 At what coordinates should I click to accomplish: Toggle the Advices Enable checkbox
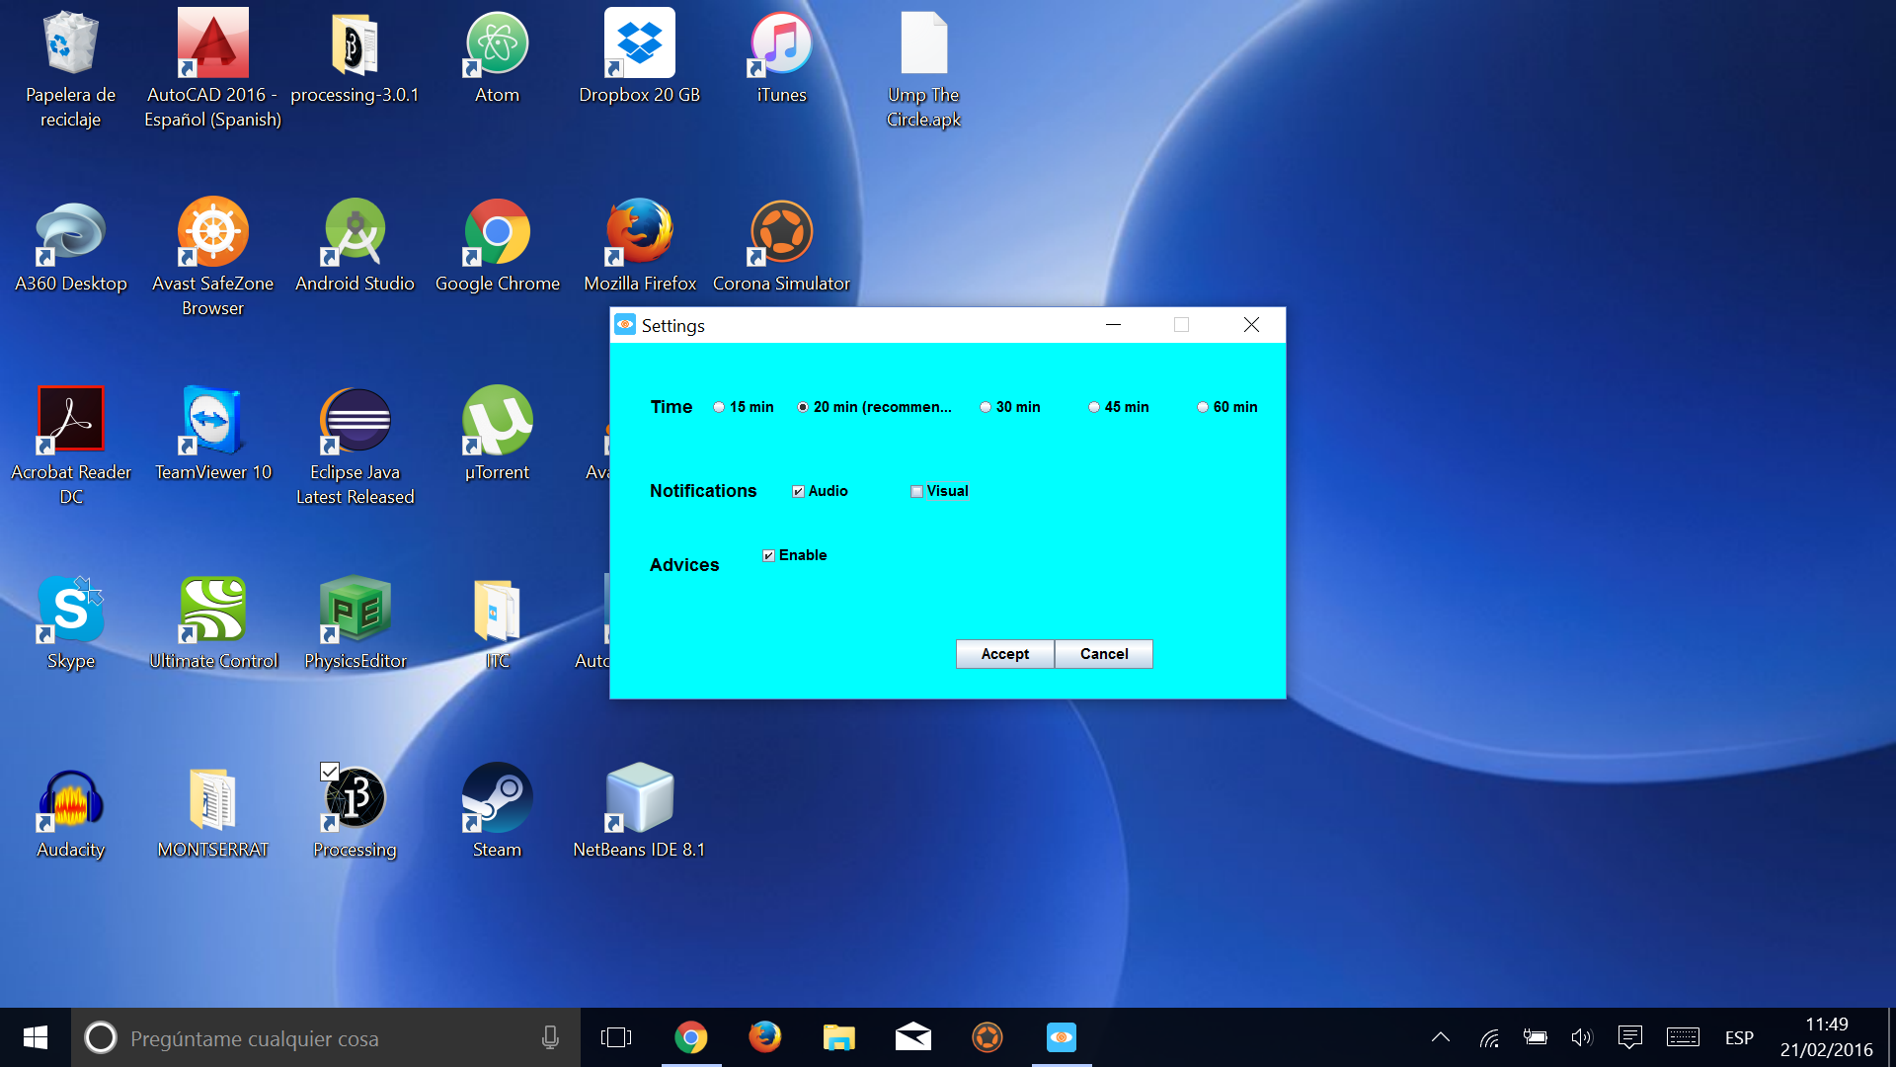tap(768, 555)
